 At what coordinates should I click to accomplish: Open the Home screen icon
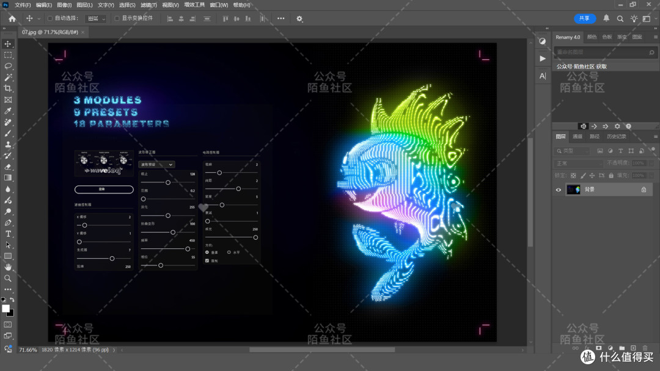[x=12, y=18]
